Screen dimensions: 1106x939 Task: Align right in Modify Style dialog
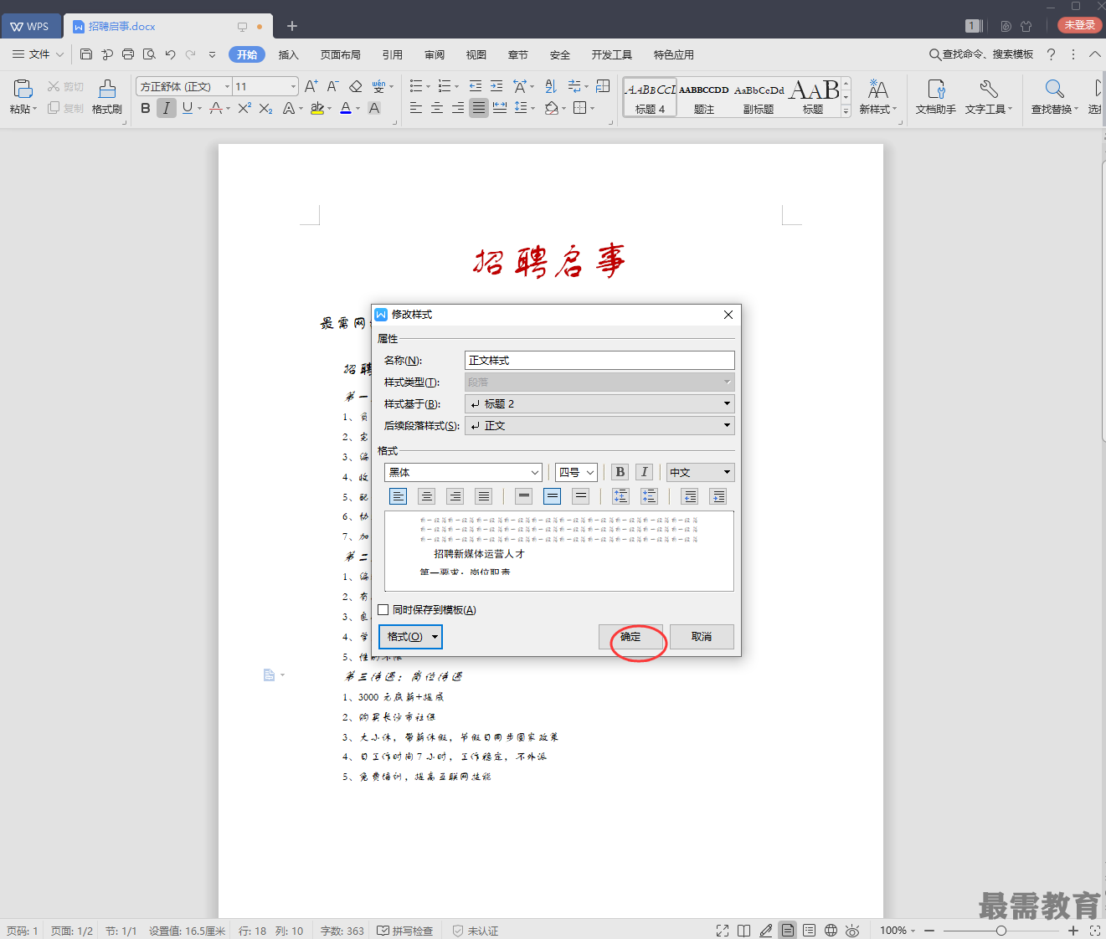455,496
